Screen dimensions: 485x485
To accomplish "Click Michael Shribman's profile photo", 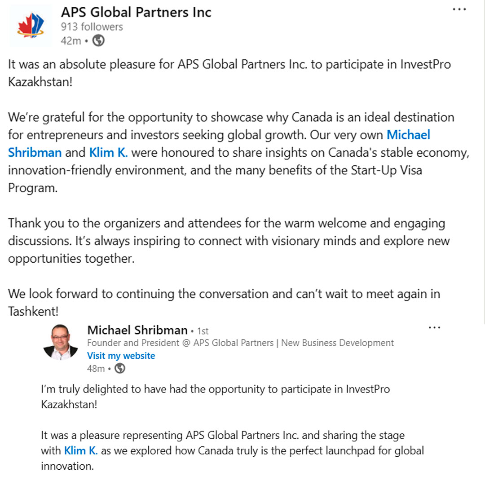I will [61, 342].
